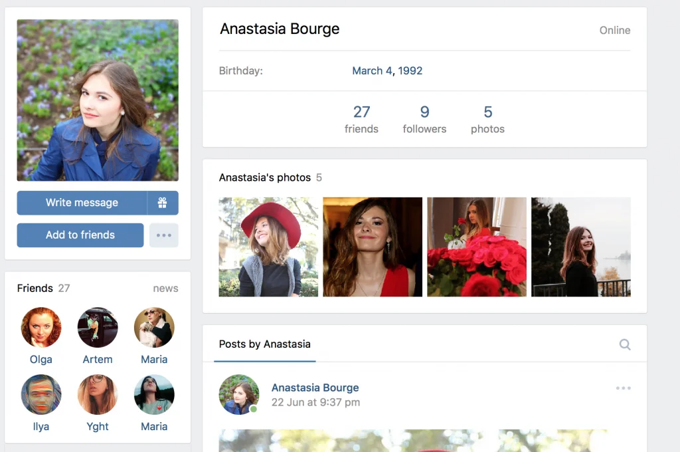Click the Add to friends button

click(80, 235)
